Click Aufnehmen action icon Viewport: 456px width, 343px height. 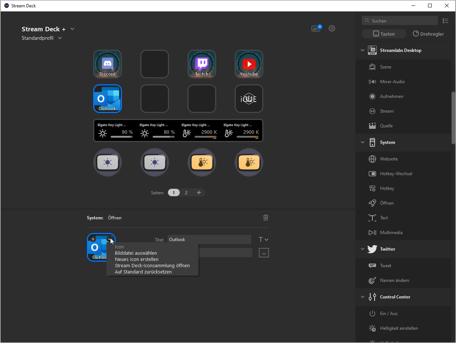click(x=372, y=96)
